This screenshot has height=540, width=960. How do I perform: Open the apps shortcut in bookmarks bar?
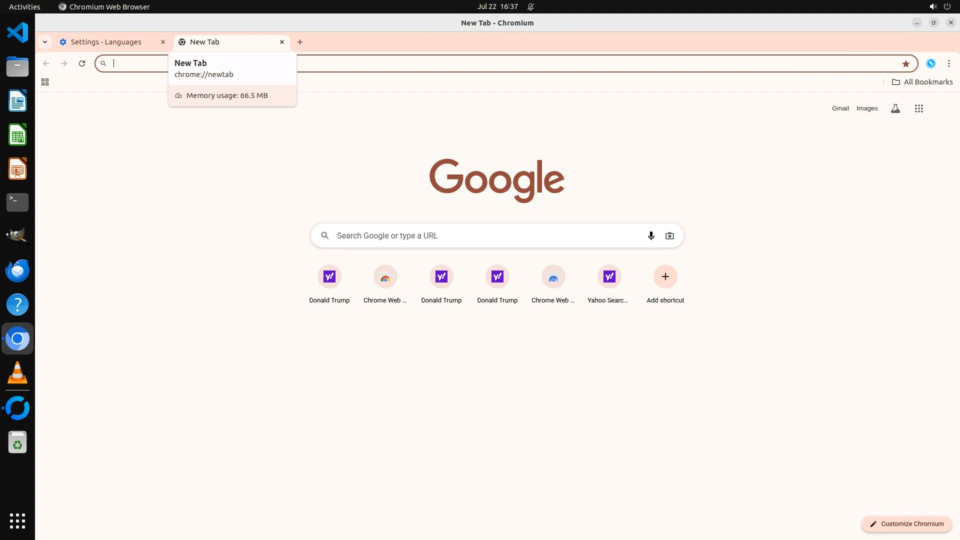click(x=45, y=82)
